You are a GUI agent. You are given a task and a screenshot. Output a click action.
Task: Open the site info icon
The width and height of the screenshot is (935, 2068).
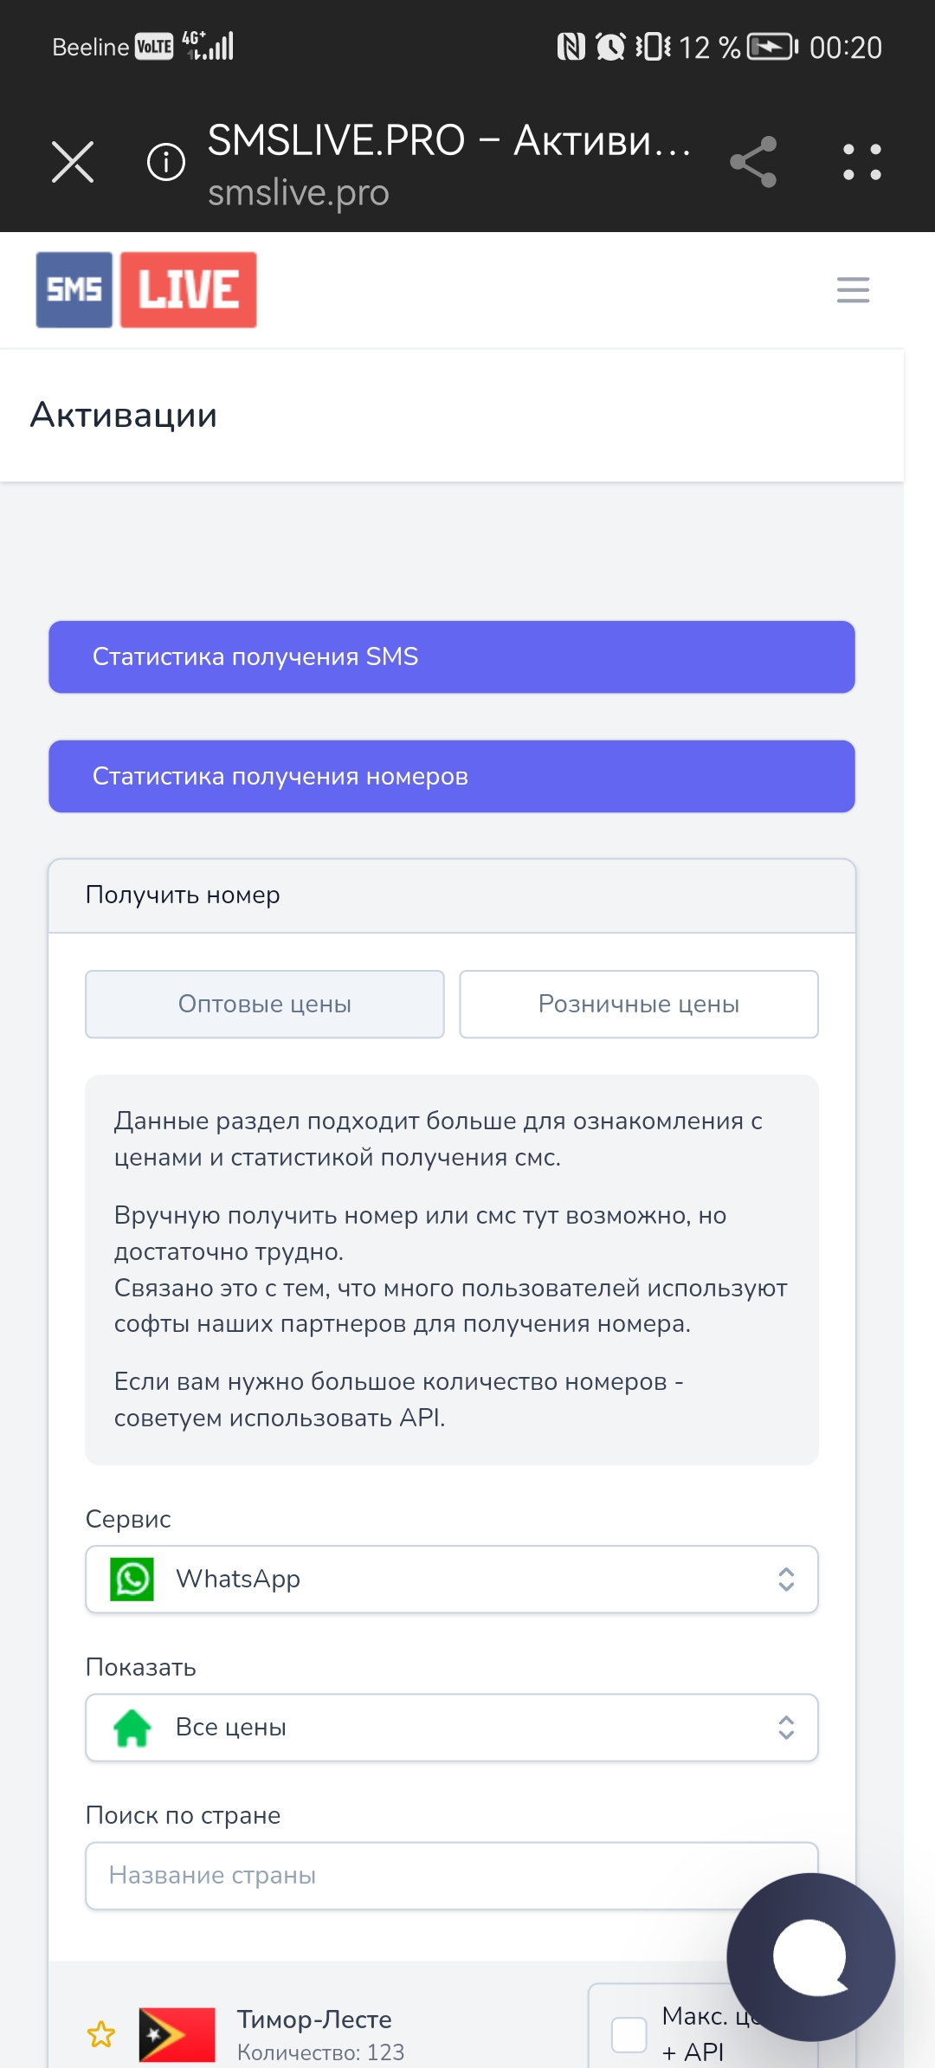[x=166, y=162]
